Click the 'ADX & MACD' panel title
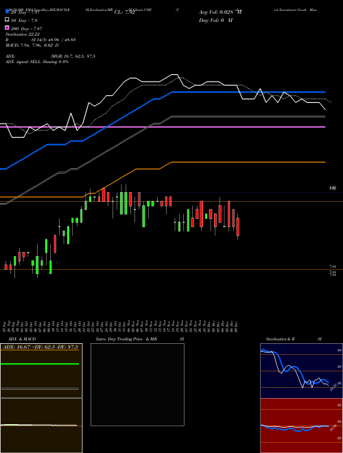This screenshot has height=453, width=343. (x=22, y=339)
